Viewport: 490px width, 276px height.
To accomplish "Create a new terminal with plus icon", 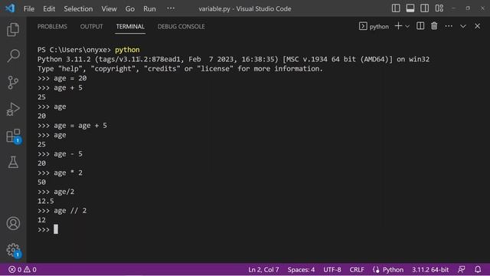I will (398, 26).
